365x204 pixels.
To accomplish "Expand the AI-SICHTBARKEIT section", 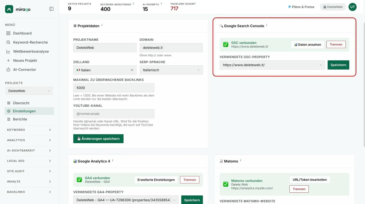I will click(29, 150).
